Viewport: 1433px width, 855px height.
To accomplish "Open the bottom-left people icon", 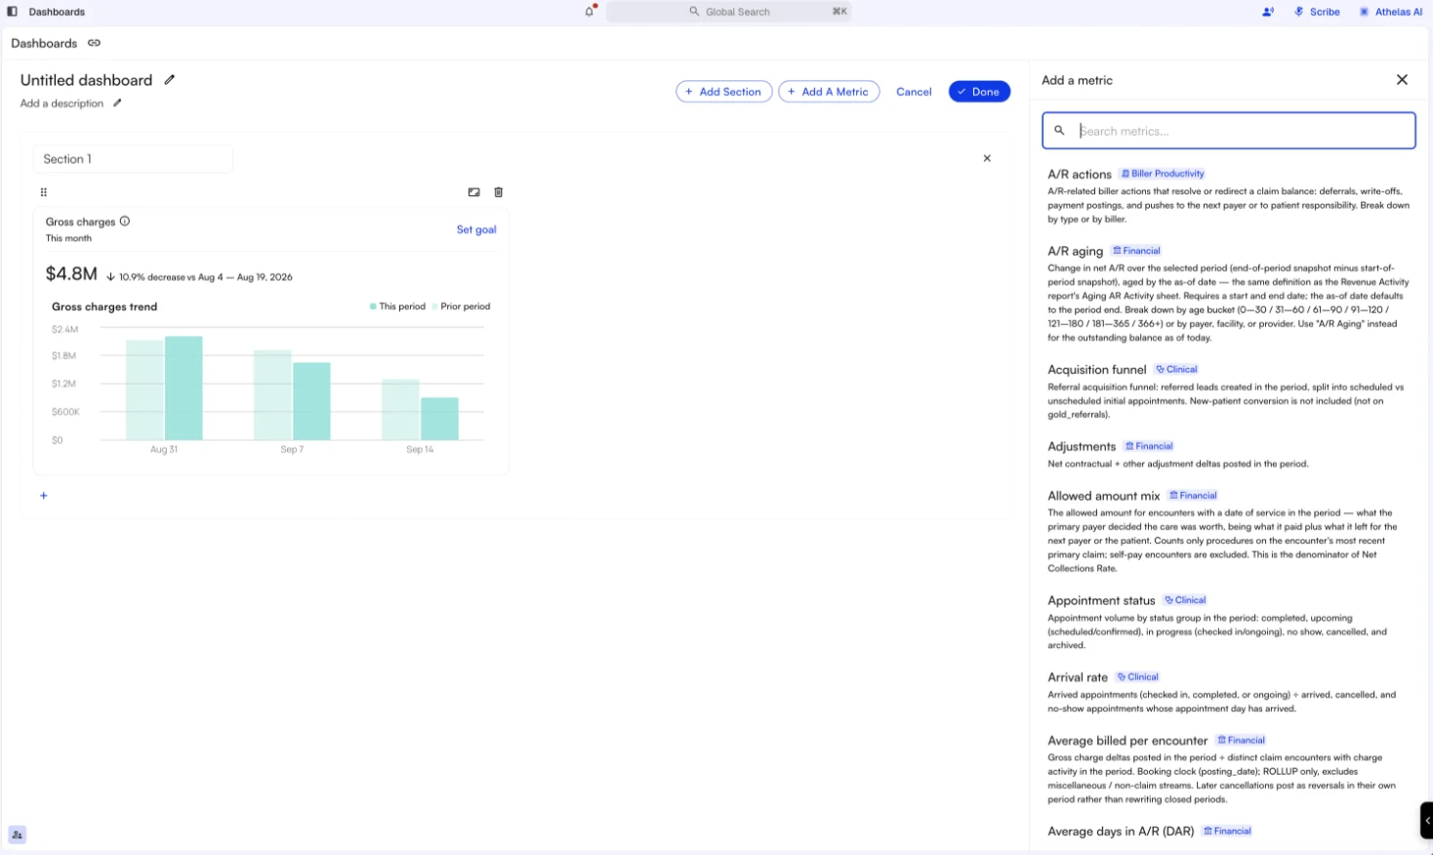I will 18,835.
